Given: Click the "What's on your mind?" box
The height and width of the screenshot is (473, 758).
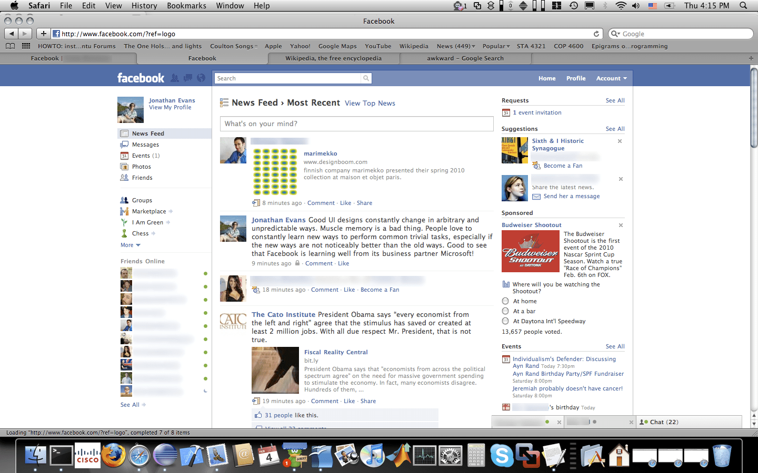Looking at the screenshot, I should [x=357, y=124].
